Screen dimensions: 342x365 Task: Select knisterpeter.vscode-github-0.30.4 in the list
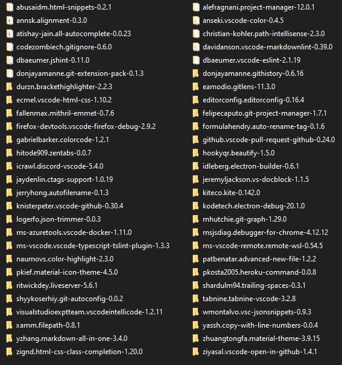pos(70,206)
